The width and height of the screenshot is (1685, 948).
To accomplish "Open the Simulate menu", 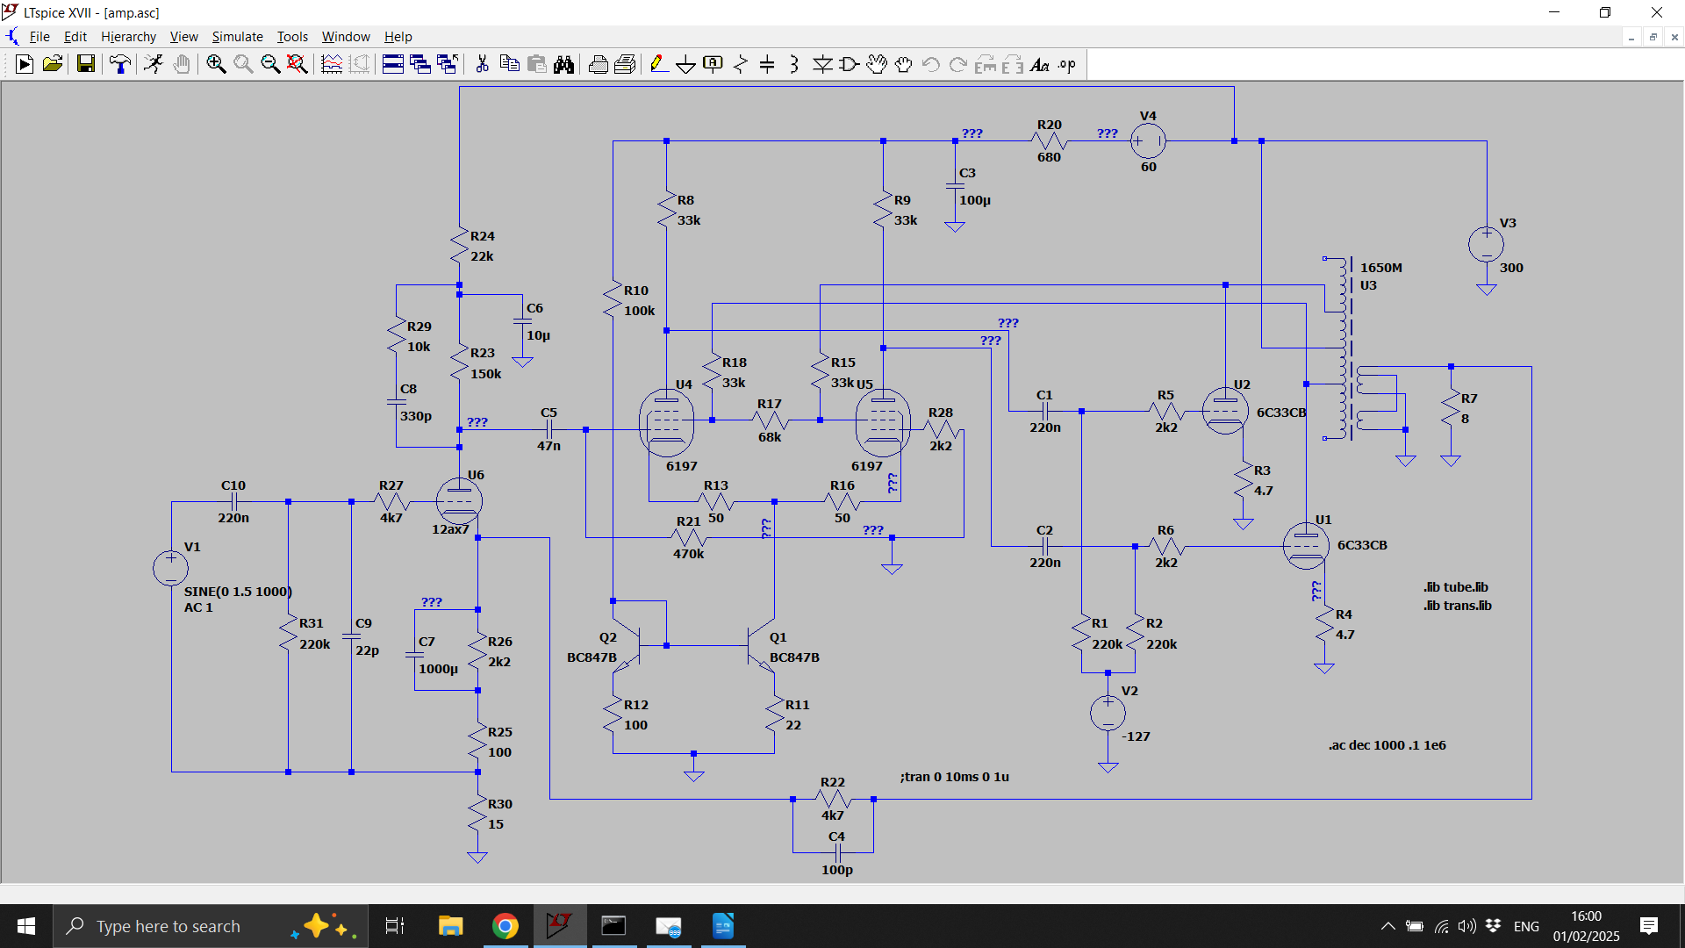I will click(237, 36).
